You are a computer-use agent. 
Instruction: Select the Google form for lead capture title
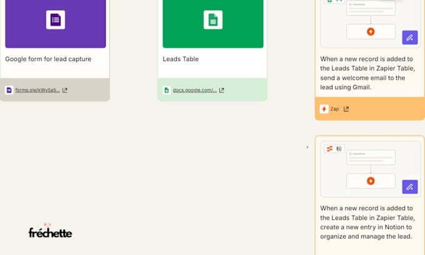pyautogui.click(x=48, y=59)
